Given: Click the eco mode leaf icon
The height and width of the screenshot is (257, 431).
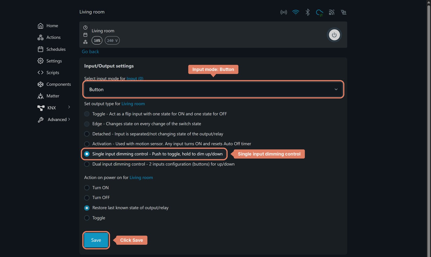Looking at the screenshot, I should [343, 12].
